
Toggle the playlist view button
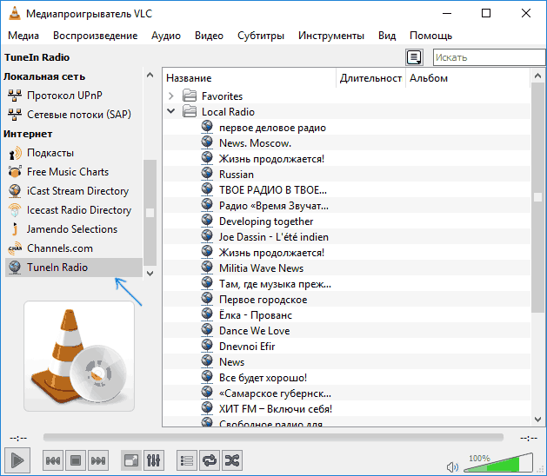click(x=187, y=460)
